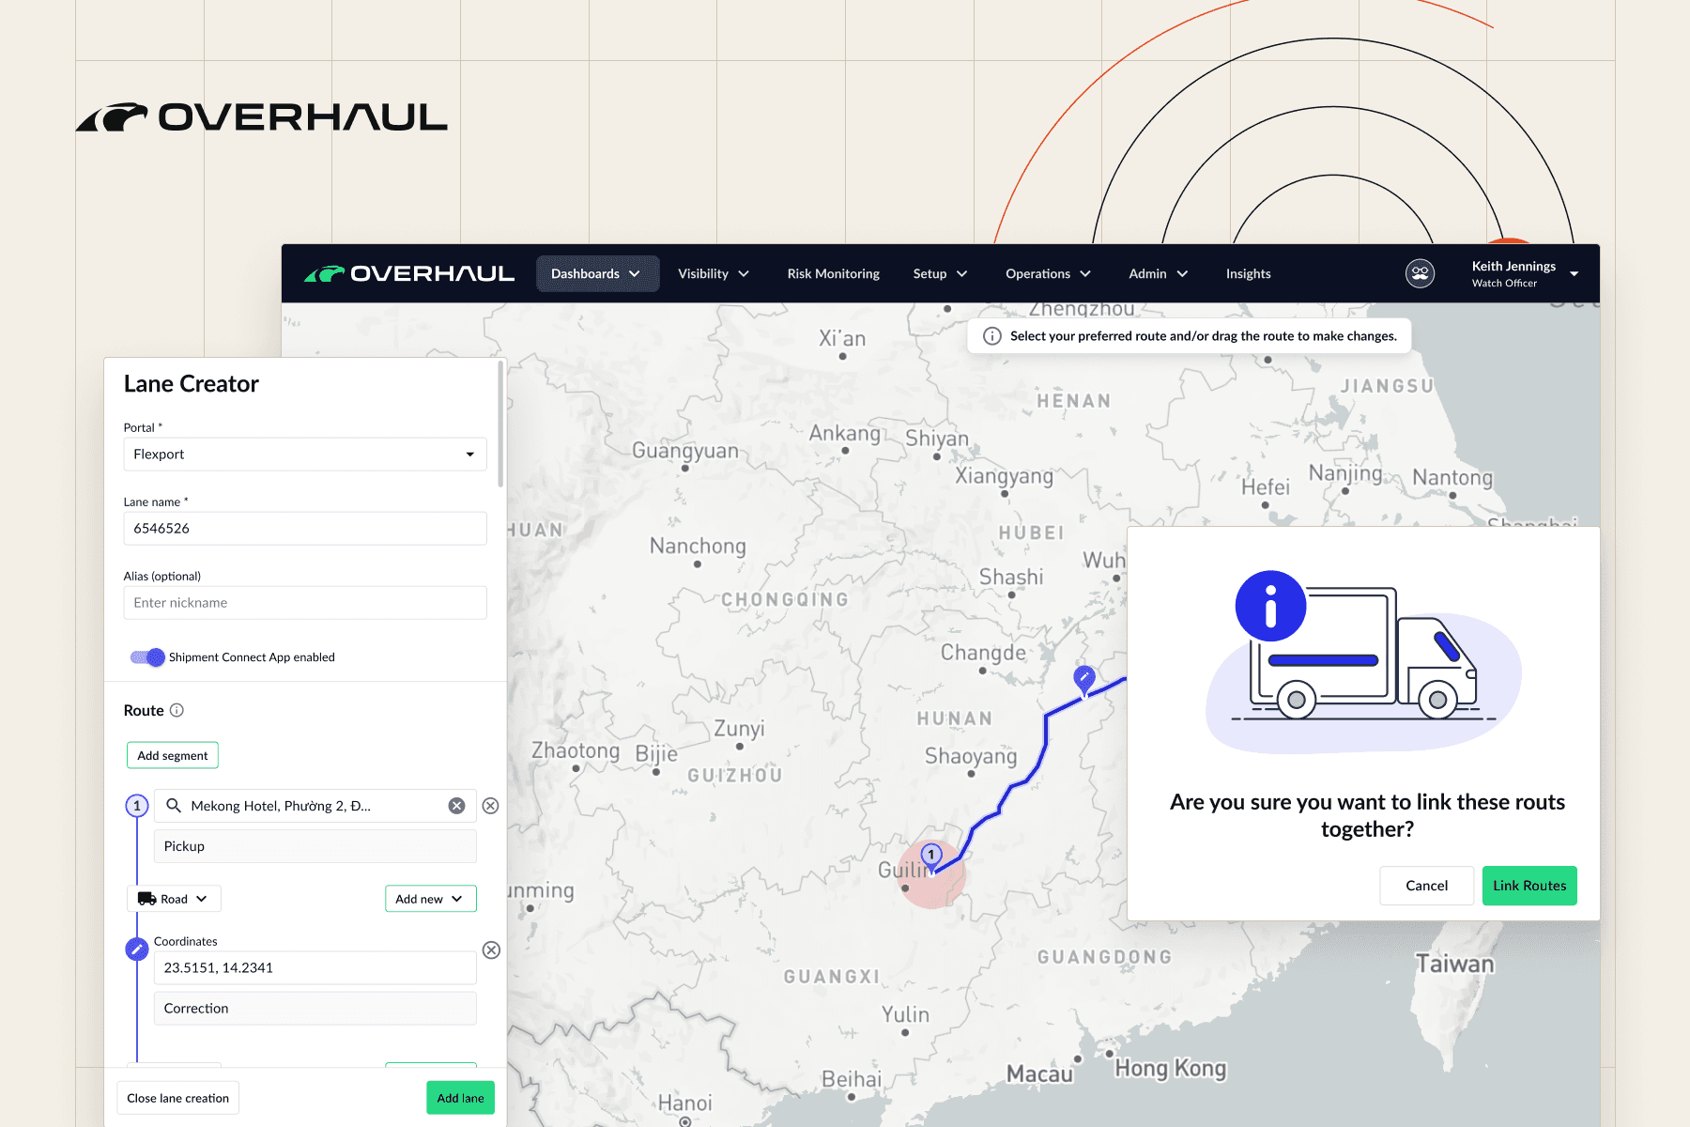Click the stop 1 number marker in the route list

pos(137,806)
